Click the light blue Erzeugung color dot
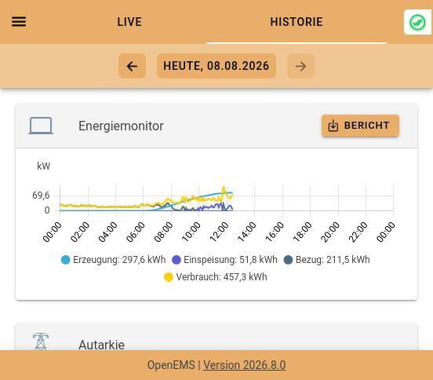 coord(65,260)
